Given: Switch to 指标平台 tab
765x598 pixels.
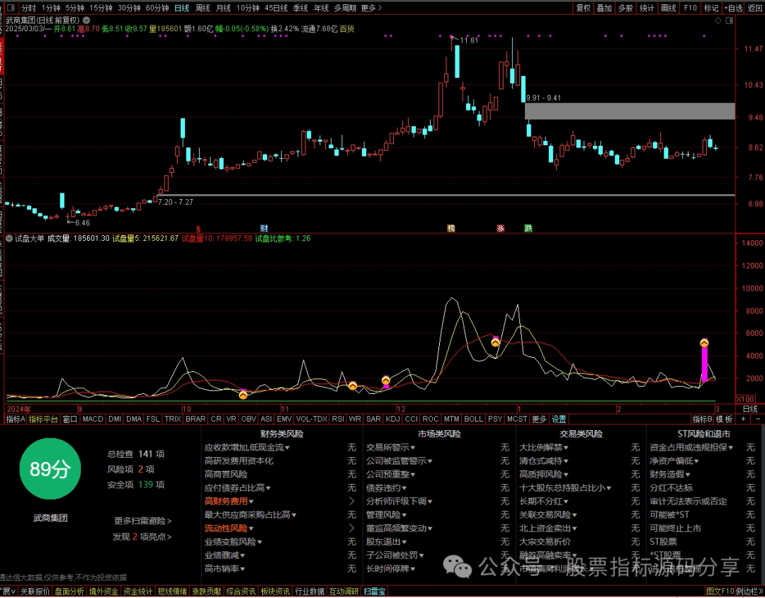Looking at the screenshot, I should (x=43, y=419).
